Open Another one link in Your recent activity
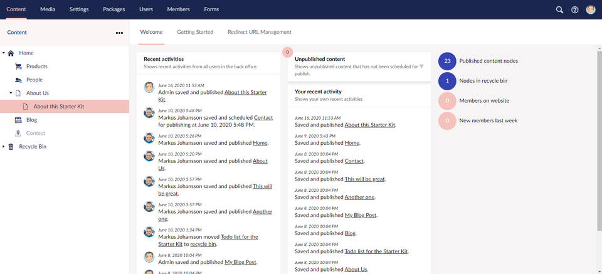602x274 pixels. 359,197
